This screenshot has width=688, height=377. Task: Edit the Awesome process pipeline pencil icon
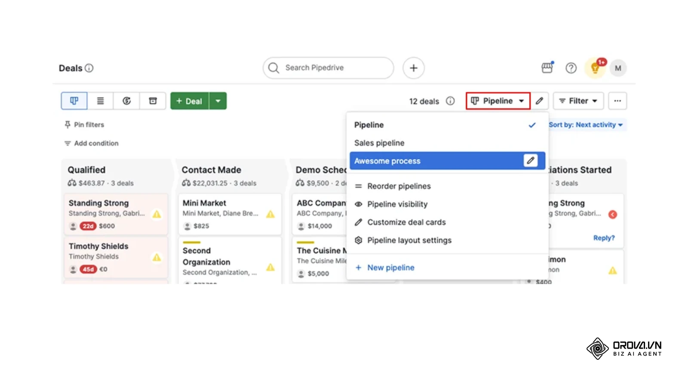tap(531, 160)
